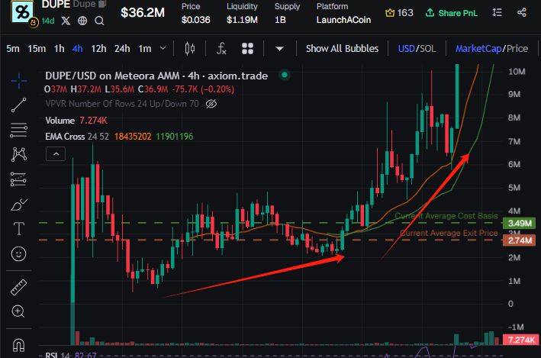Click the Price $0.036 value
The image size is (541, 358).
point(195,20)
